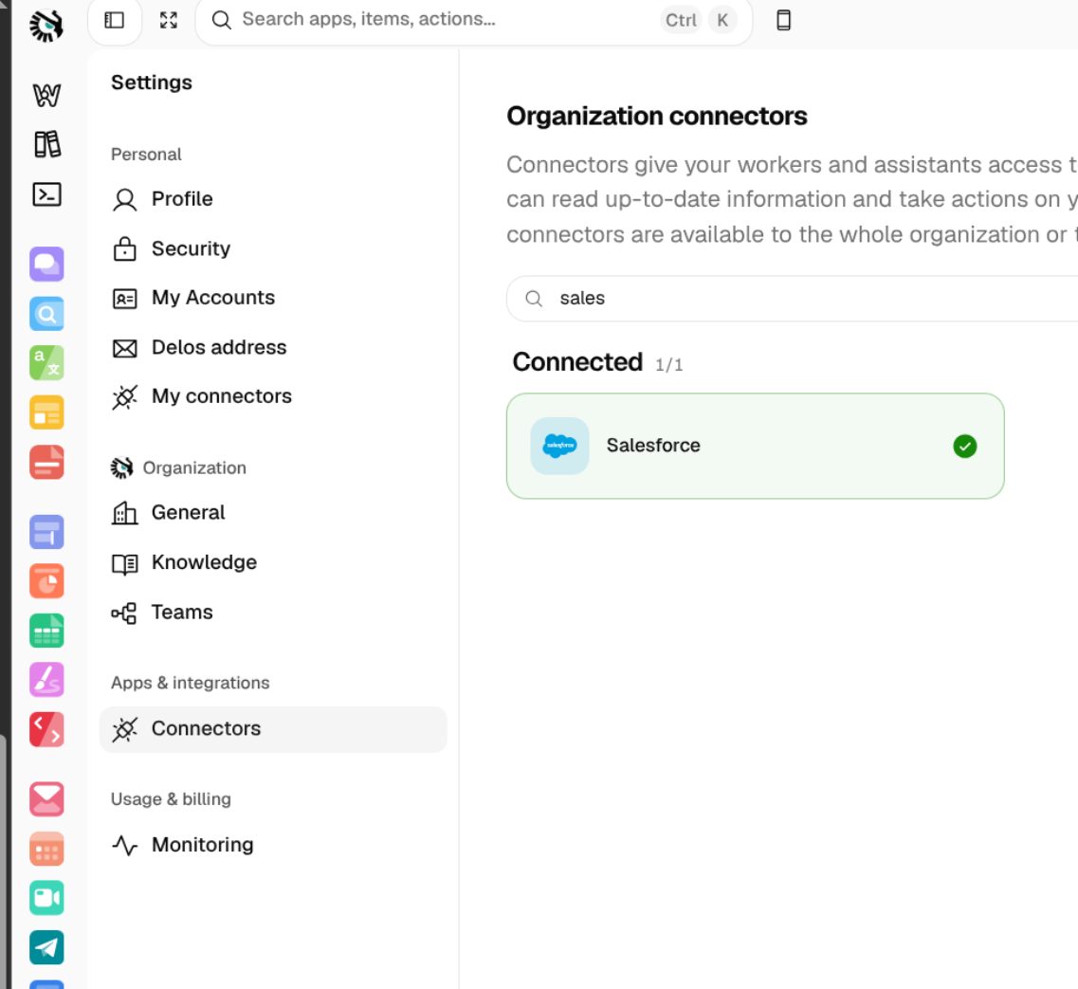Open the green spreadsheet app icon

tap(46, 632)
